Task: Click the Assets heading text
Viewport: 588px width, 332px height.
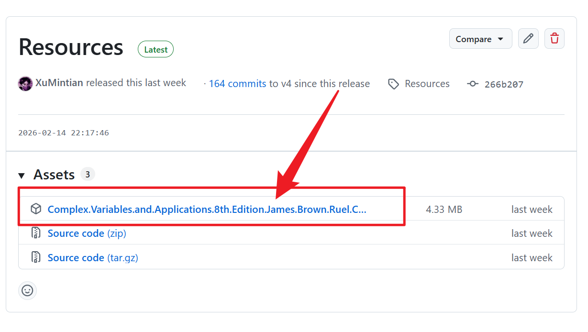Action: [x=54, y=175]
